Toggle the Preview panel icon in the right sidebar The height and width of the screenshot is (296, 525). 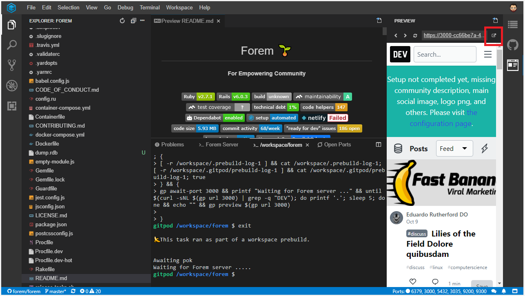tap(513, 65)
